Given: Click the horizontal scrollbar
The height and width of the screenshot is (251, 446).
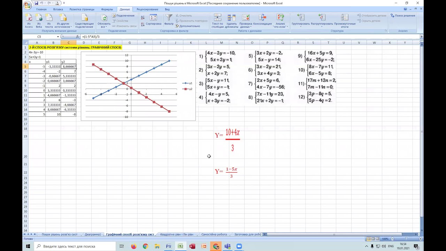Looking at the screenshot, I should pyautogui.click(x=334, y=234).
